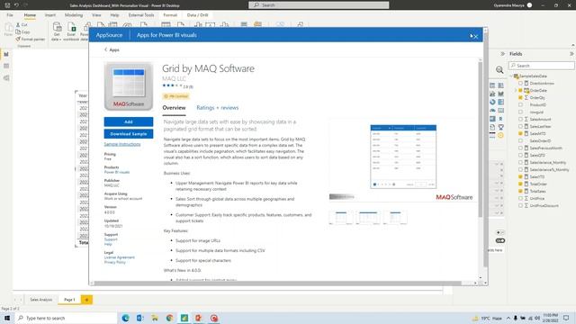Click the Add button for Grid visual
576x324 pixels.
[x=129, y=121]
